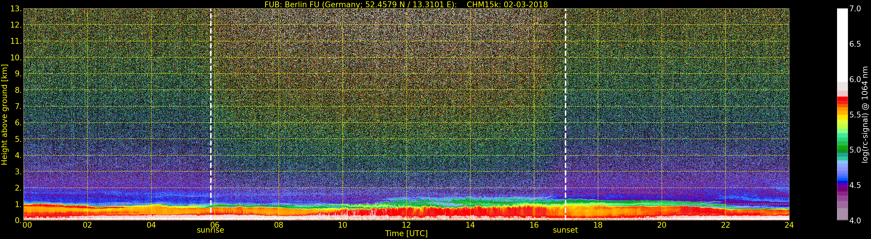Viewport: 871px width, 239px height.
Task: Click the time axis tick label '10'
Action: 342,225
